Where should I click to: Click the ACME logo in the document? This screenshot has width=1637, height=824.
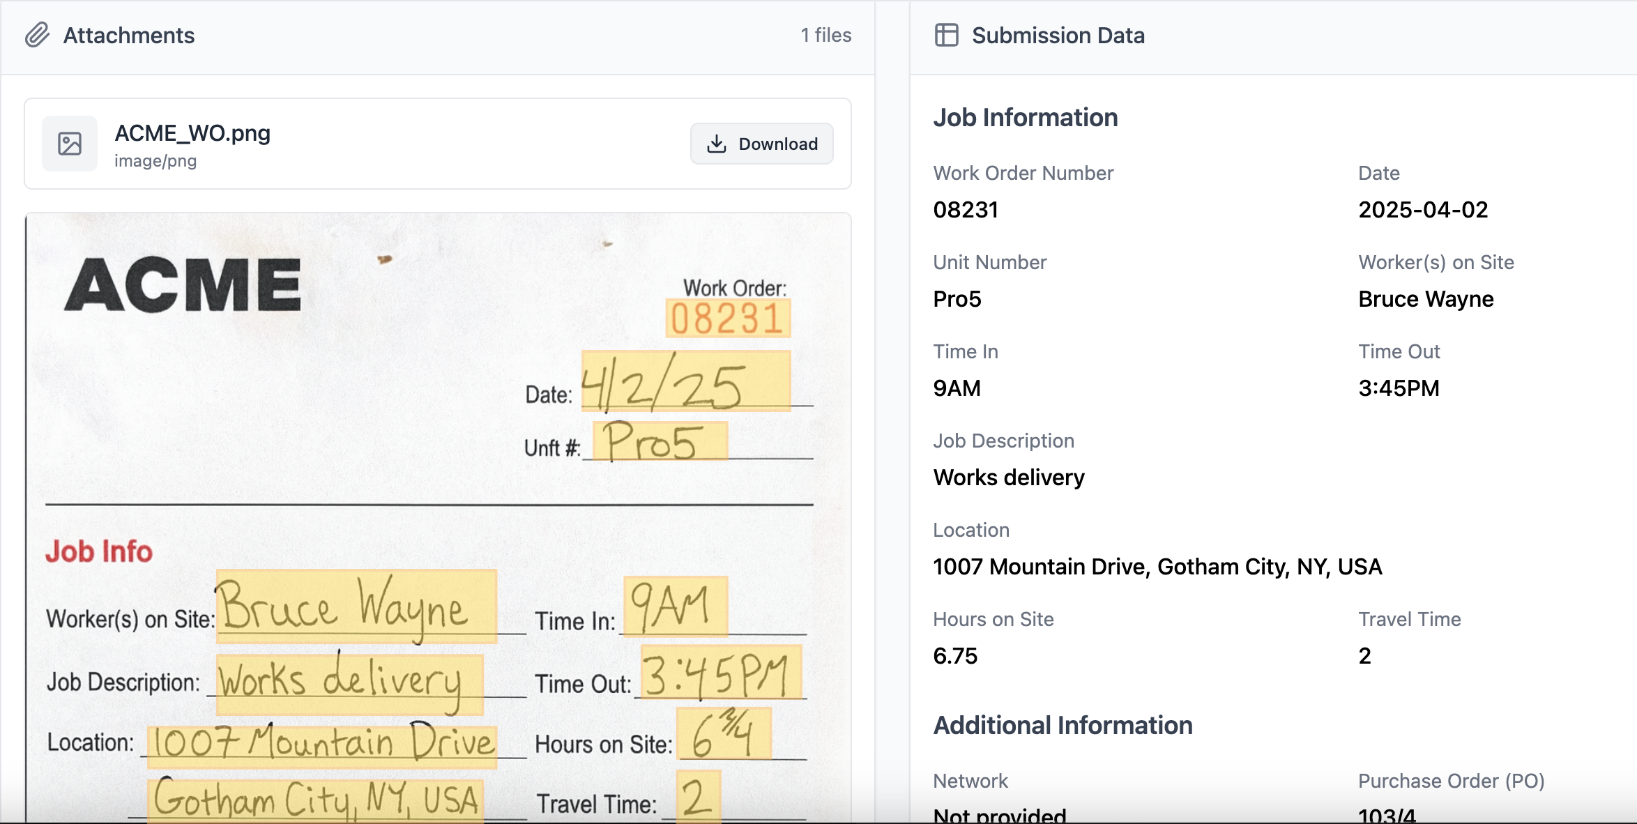click(183, 284)
